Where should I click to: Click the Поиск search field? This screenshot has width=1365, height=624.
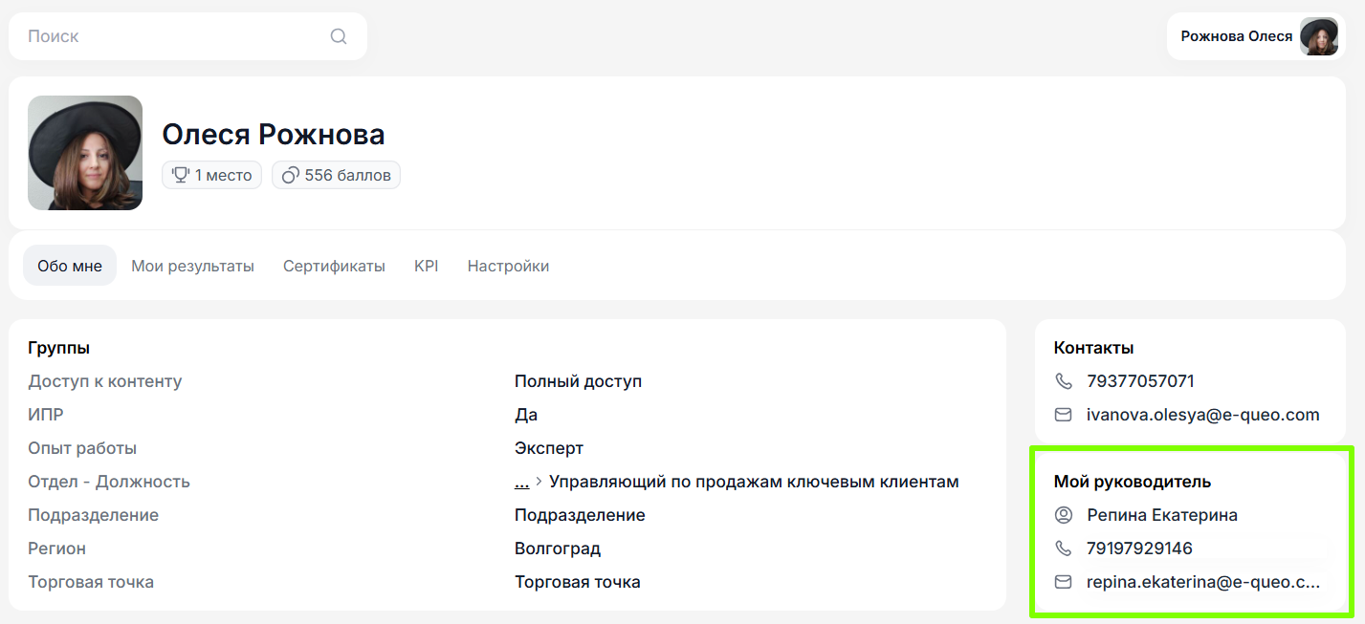(172, 36)
